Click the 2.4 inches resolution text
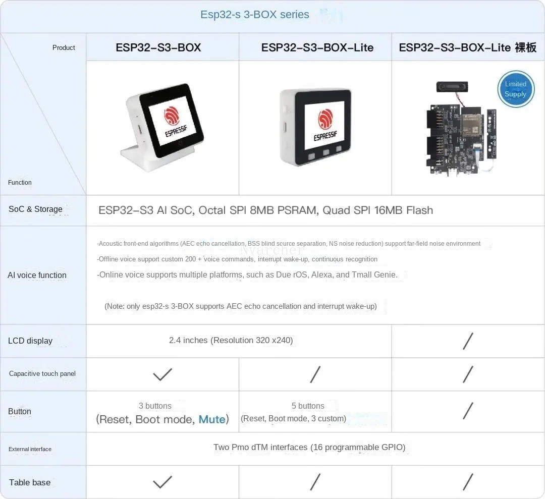This screenshot has height=499, width=545. (x=231, y=341)
